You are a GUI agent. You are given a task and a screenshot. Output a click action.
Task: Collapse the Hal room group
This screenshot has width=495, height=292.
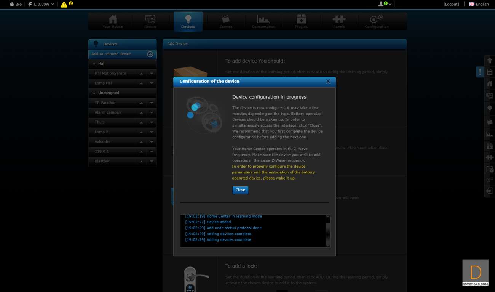[94, 64]
